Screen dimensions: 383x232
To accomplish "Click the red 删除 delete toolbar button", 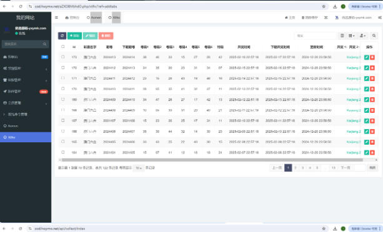I will pyautogui.click(x=106, y=36).
